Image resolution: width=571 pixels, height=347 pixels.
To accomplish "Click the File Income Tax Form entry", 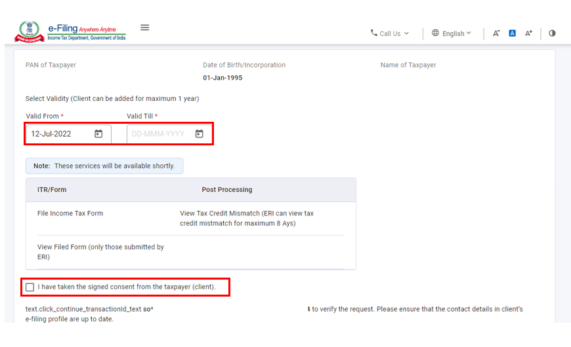I will tap(70, 213).
